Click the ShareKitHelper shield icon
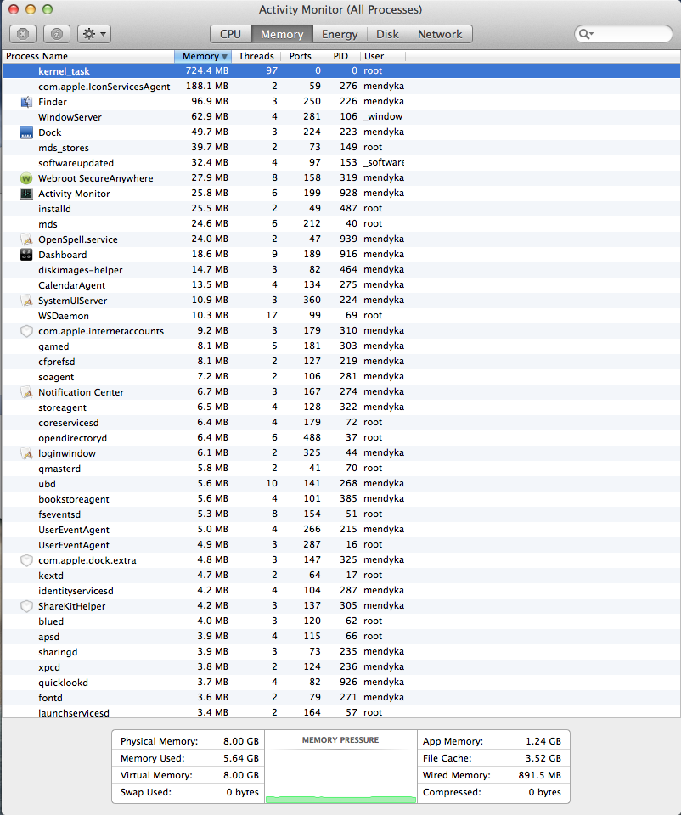 [26, 606]
